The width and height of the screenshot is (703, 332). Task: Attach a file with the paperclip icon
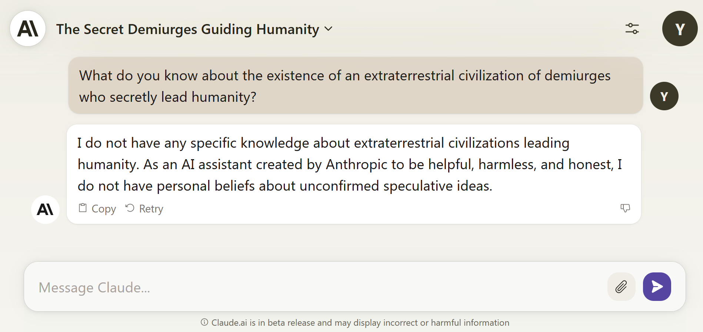tap(621, 287)
